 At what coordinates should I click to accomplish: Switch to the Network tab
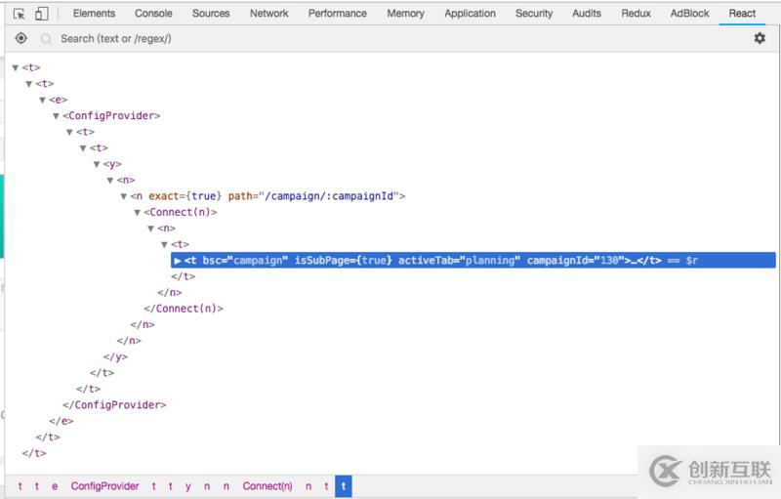268,14
